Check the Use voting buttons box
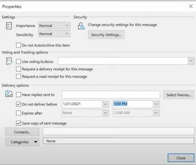Image resolution: width=196 pixels, height=165 pixels. pos(18,62)
